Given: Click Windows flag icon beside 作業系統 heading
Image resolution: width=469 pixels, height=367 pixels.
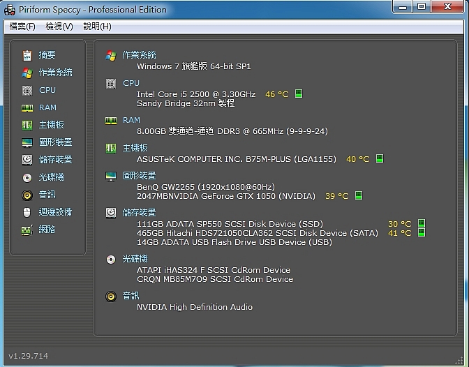Looking at the screenshot, I should [x=111, y=56].
